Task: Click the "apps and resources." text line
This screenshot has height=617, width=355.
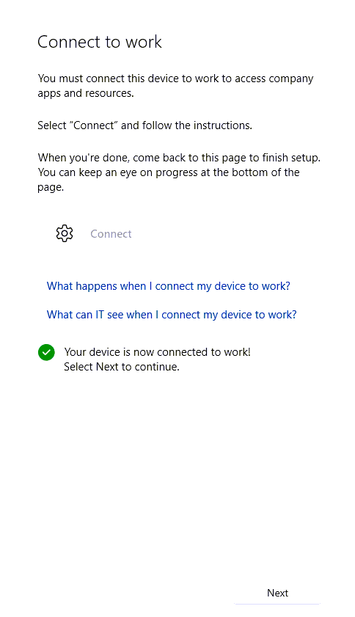Action: [x=86, y=93]
